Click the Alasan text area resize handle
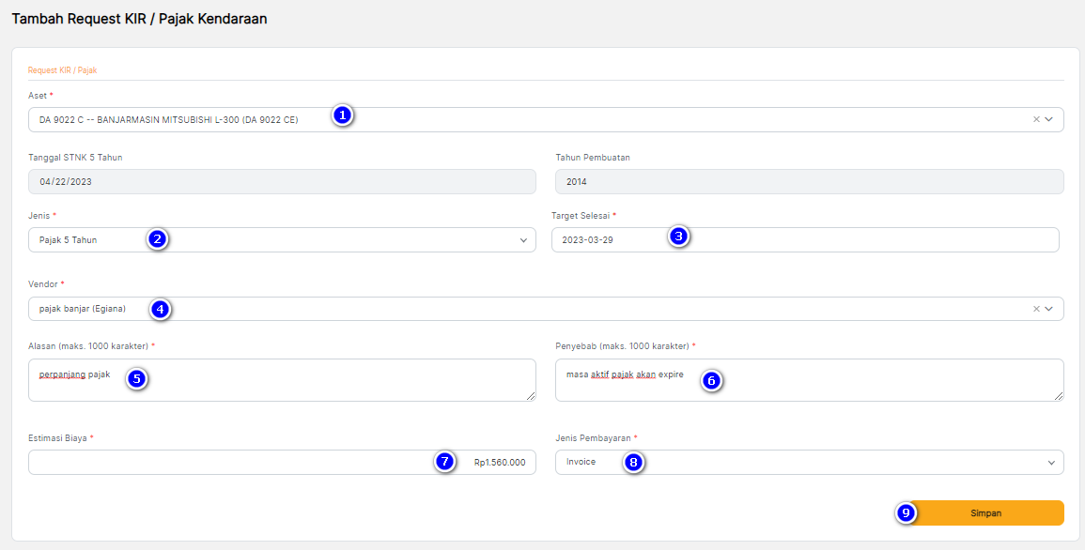The image size is (1085, 550). [532, 397]
